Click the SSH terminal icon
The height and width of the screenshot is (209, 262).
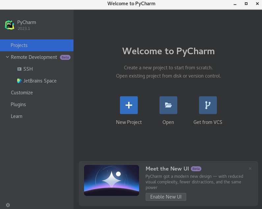[x=19, y=69]
